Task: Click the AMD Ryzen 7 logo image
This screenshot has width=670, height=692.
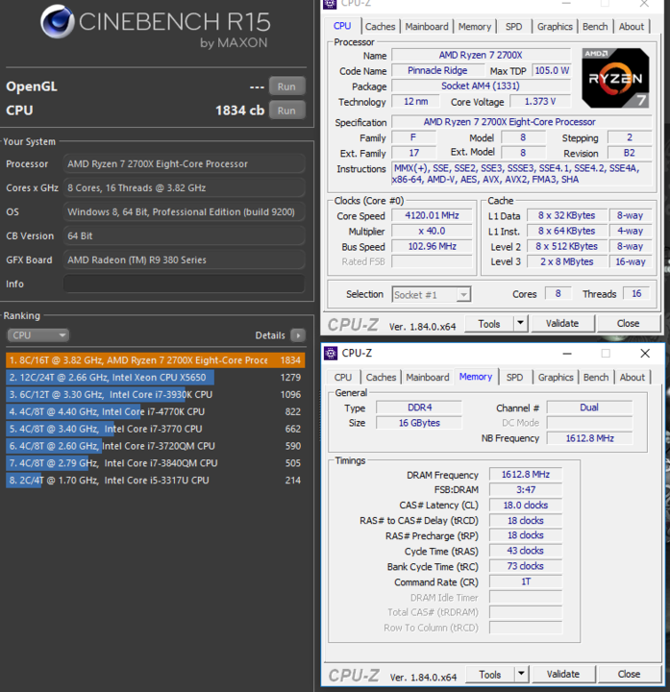Action: (615, 78)
